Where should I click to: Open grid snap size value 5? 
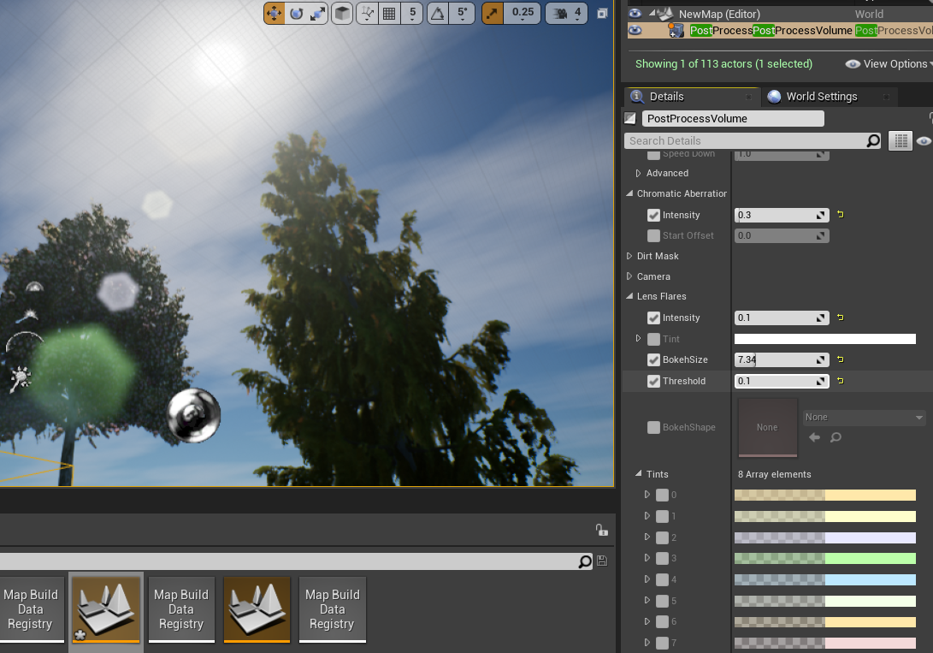tap(412, 13)
